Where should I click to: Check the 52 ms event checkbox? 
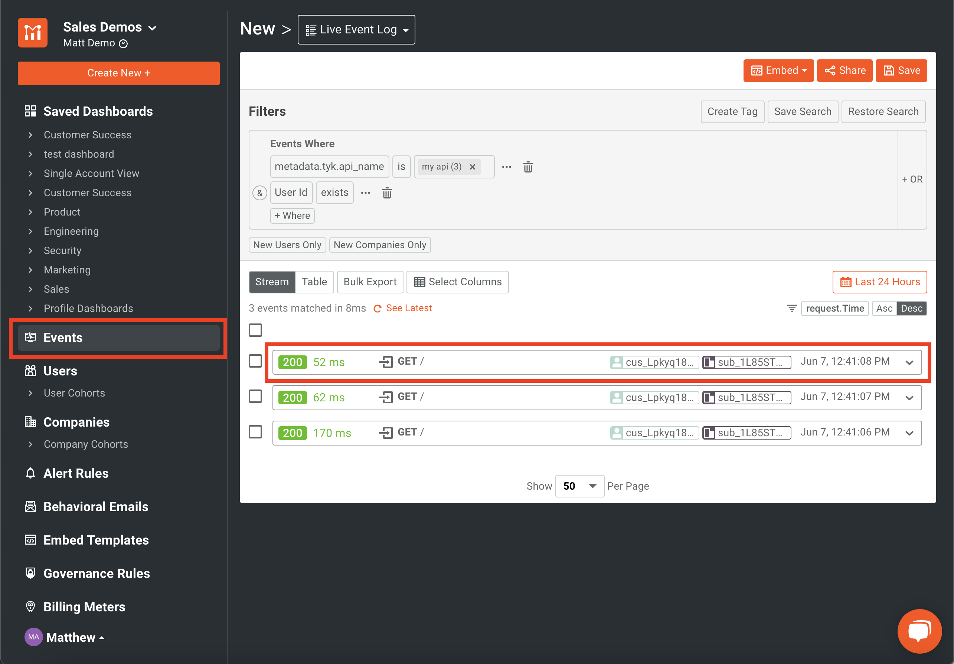pyautogui.click(x=255, y=361)
